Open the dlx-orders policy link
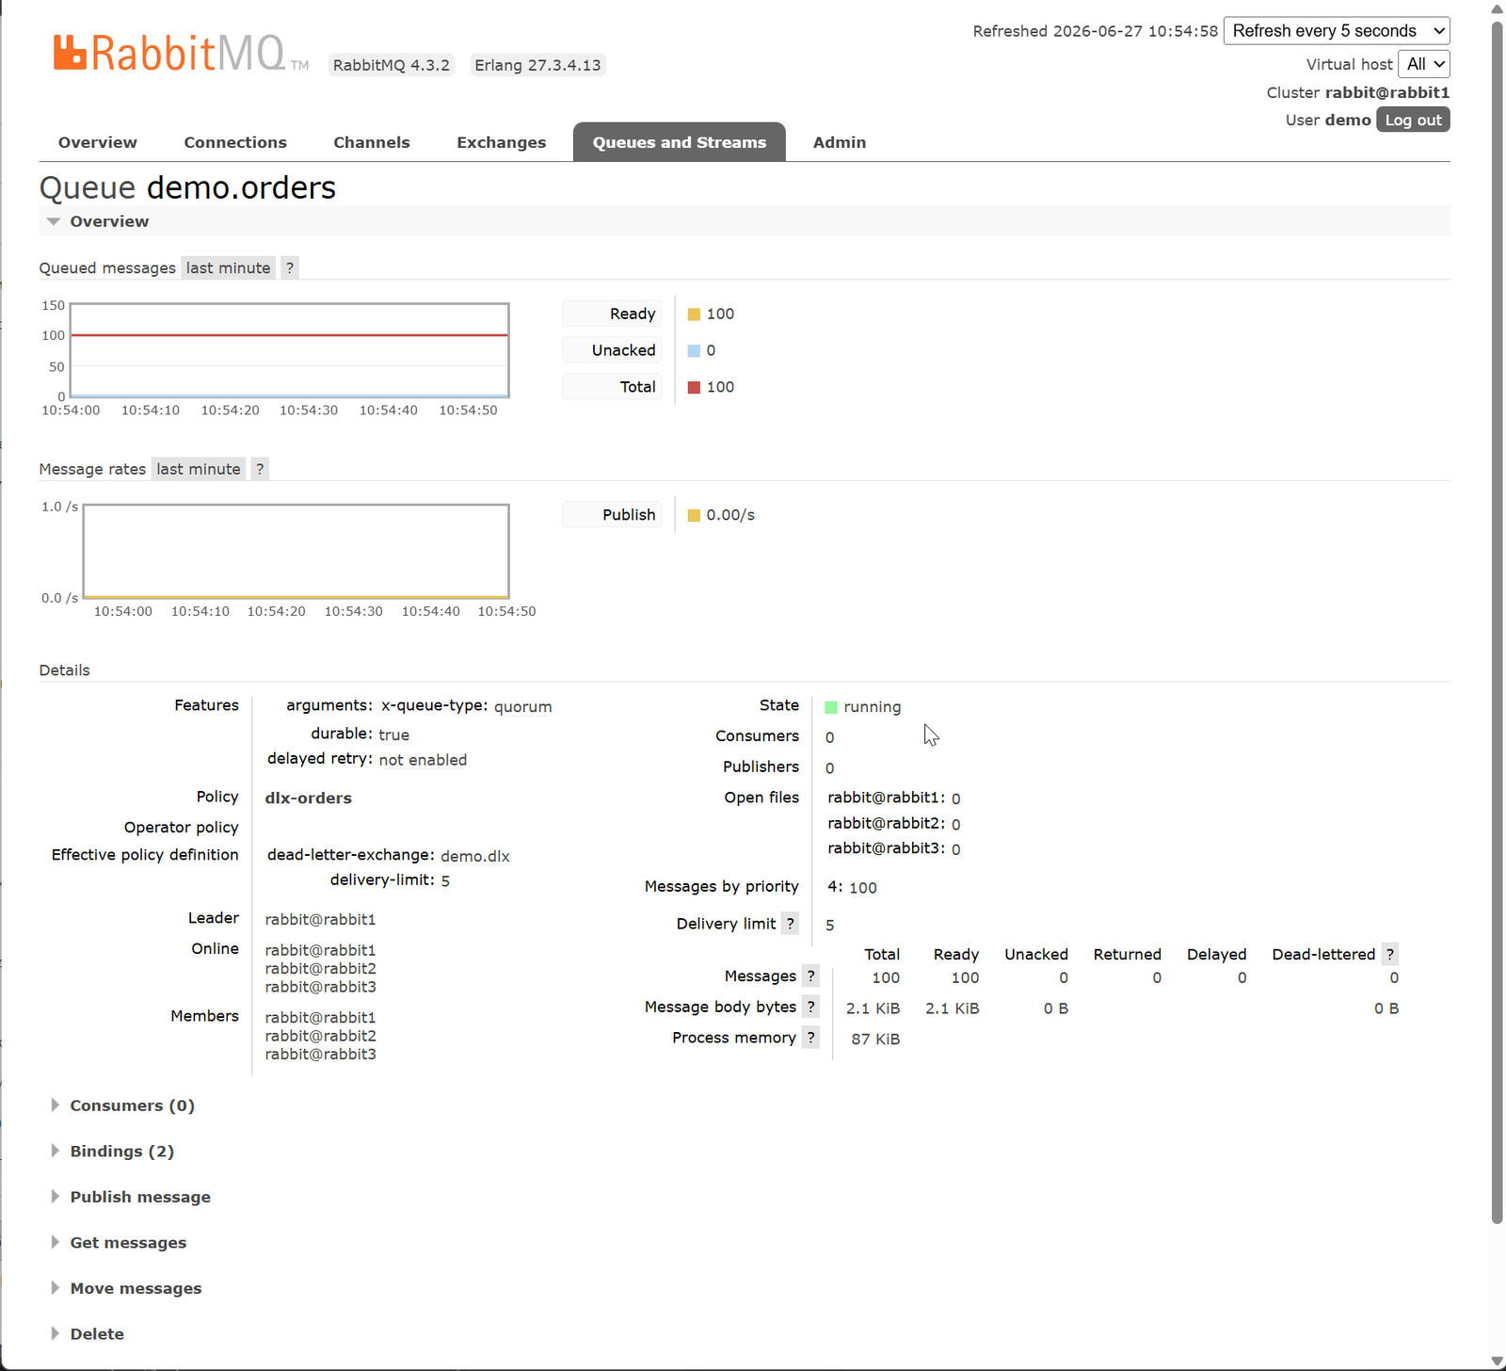The image size is (1506, 1371). [309, 798]
